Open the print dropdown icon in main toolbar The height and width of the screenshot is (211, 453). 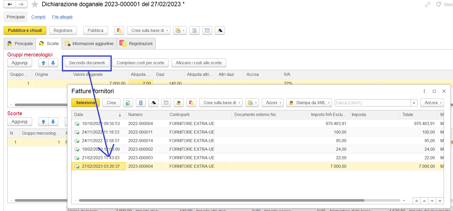coord(180,30)
